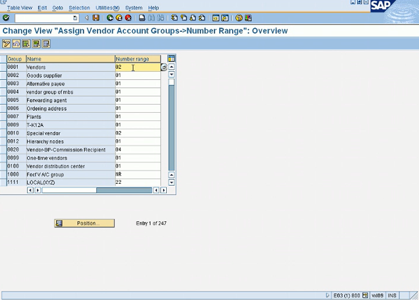
Task: Click the Undo Change icon
Action: point(17,44)
